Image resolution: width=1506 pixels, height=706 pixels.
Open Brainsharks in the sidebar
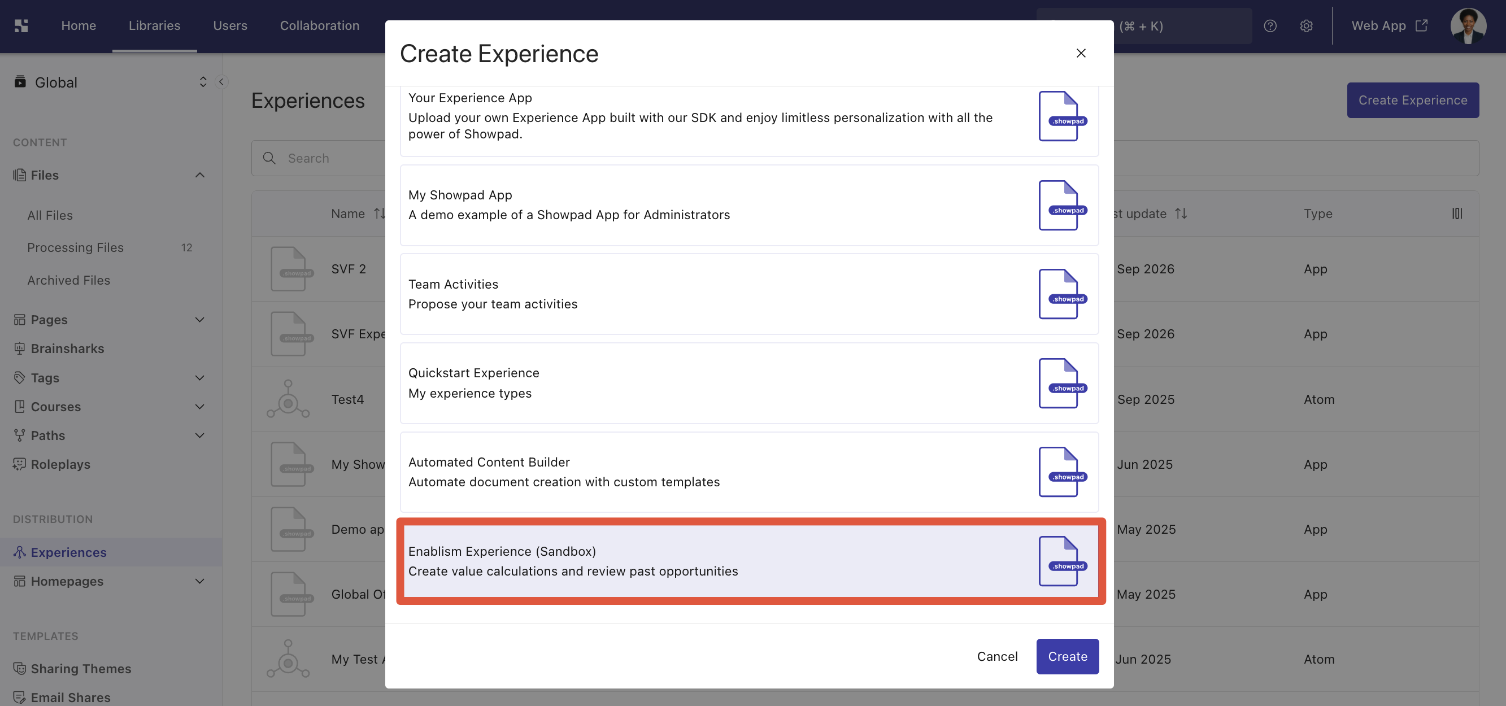67,348
